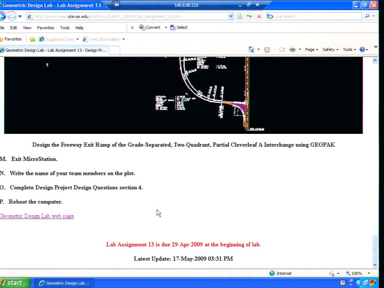Expand the Convert dropdown arrow
This screenshot has width=384, height=288.
pos(166,27)
